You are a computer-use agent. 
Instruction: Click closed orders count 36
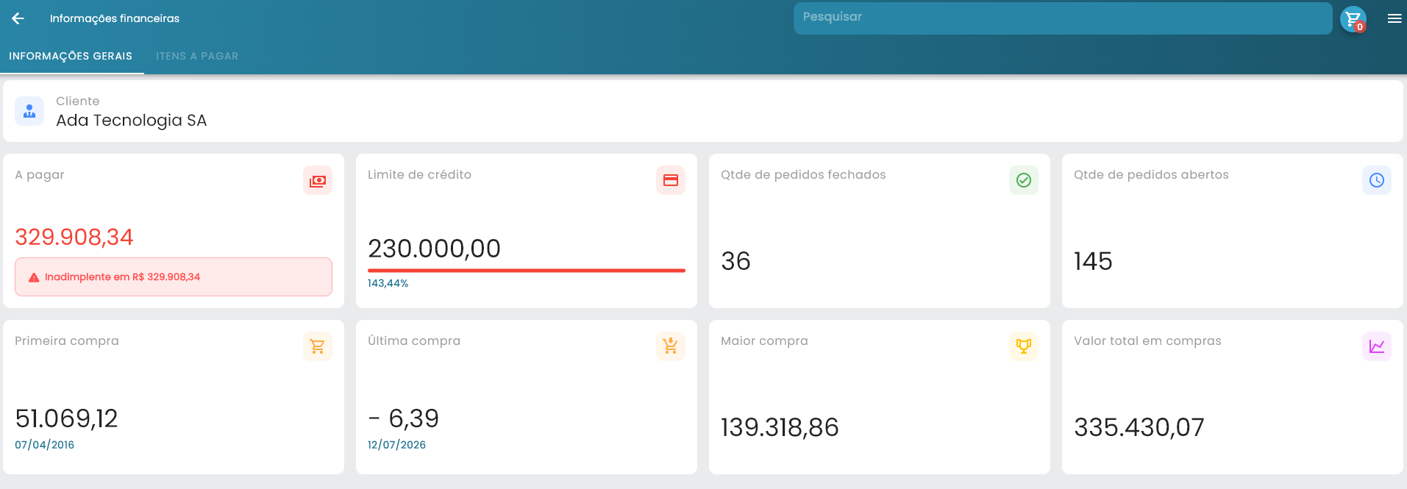pyautogui.click(x=735, y=261)
